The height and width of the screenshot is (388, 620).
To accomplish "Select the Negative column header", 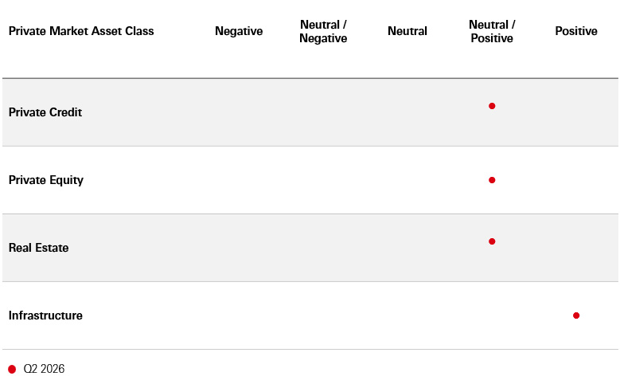I will coord(239,32).
